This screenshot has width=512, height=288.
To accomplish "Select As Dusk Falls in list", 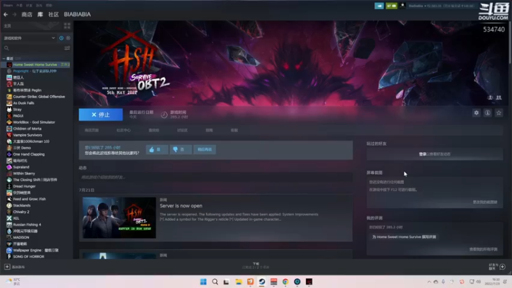I will [24, 103].
